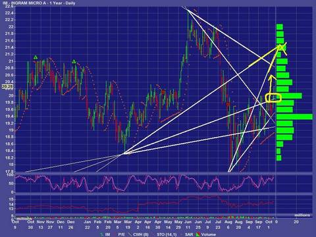Screen dimensions: 316x237
Task: Click the topmost volume profile bar at 22
Action: (280, 27)
